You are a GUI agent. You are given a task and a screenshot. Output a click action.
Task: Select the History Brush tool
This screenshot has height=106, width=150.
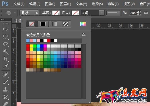click(x=5, y=97)
